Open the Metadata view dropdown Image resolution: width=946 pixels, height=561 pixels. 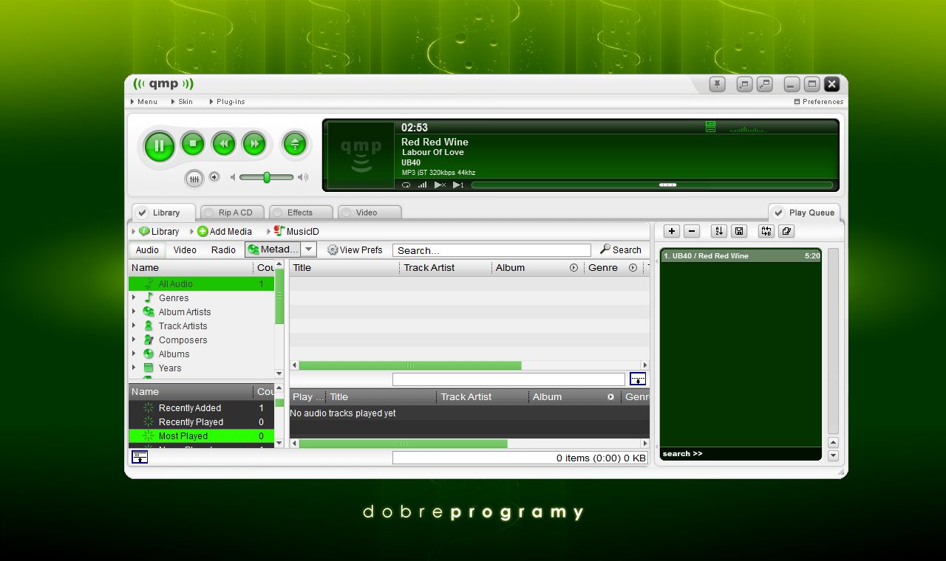[308, 249]
